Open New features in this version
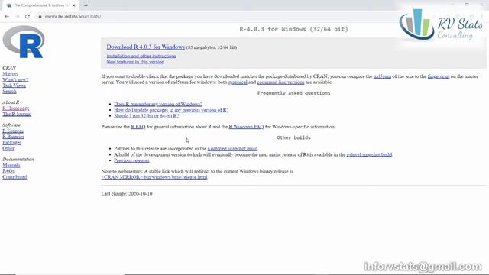Screen dimensions: 489x275 click(x=135, y=62)
